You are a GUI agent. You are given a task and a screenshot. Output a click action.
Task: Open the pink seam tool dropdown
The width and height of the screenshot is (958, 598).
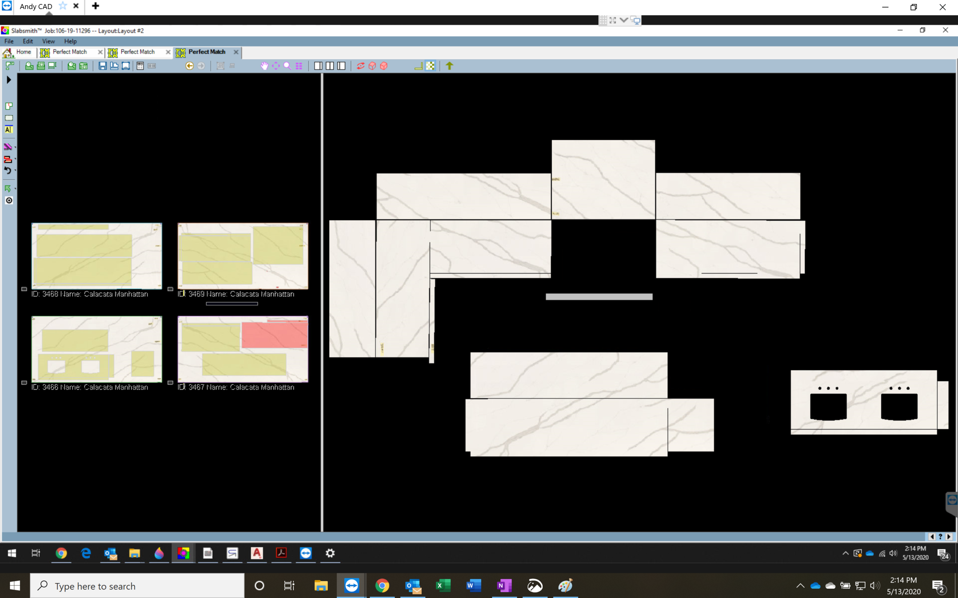[15, 147]
